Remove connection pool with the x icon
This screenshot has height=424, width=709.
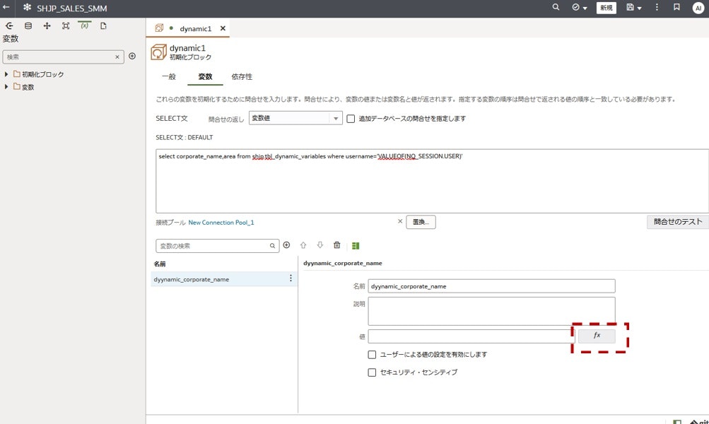click(x=399, y=221)
